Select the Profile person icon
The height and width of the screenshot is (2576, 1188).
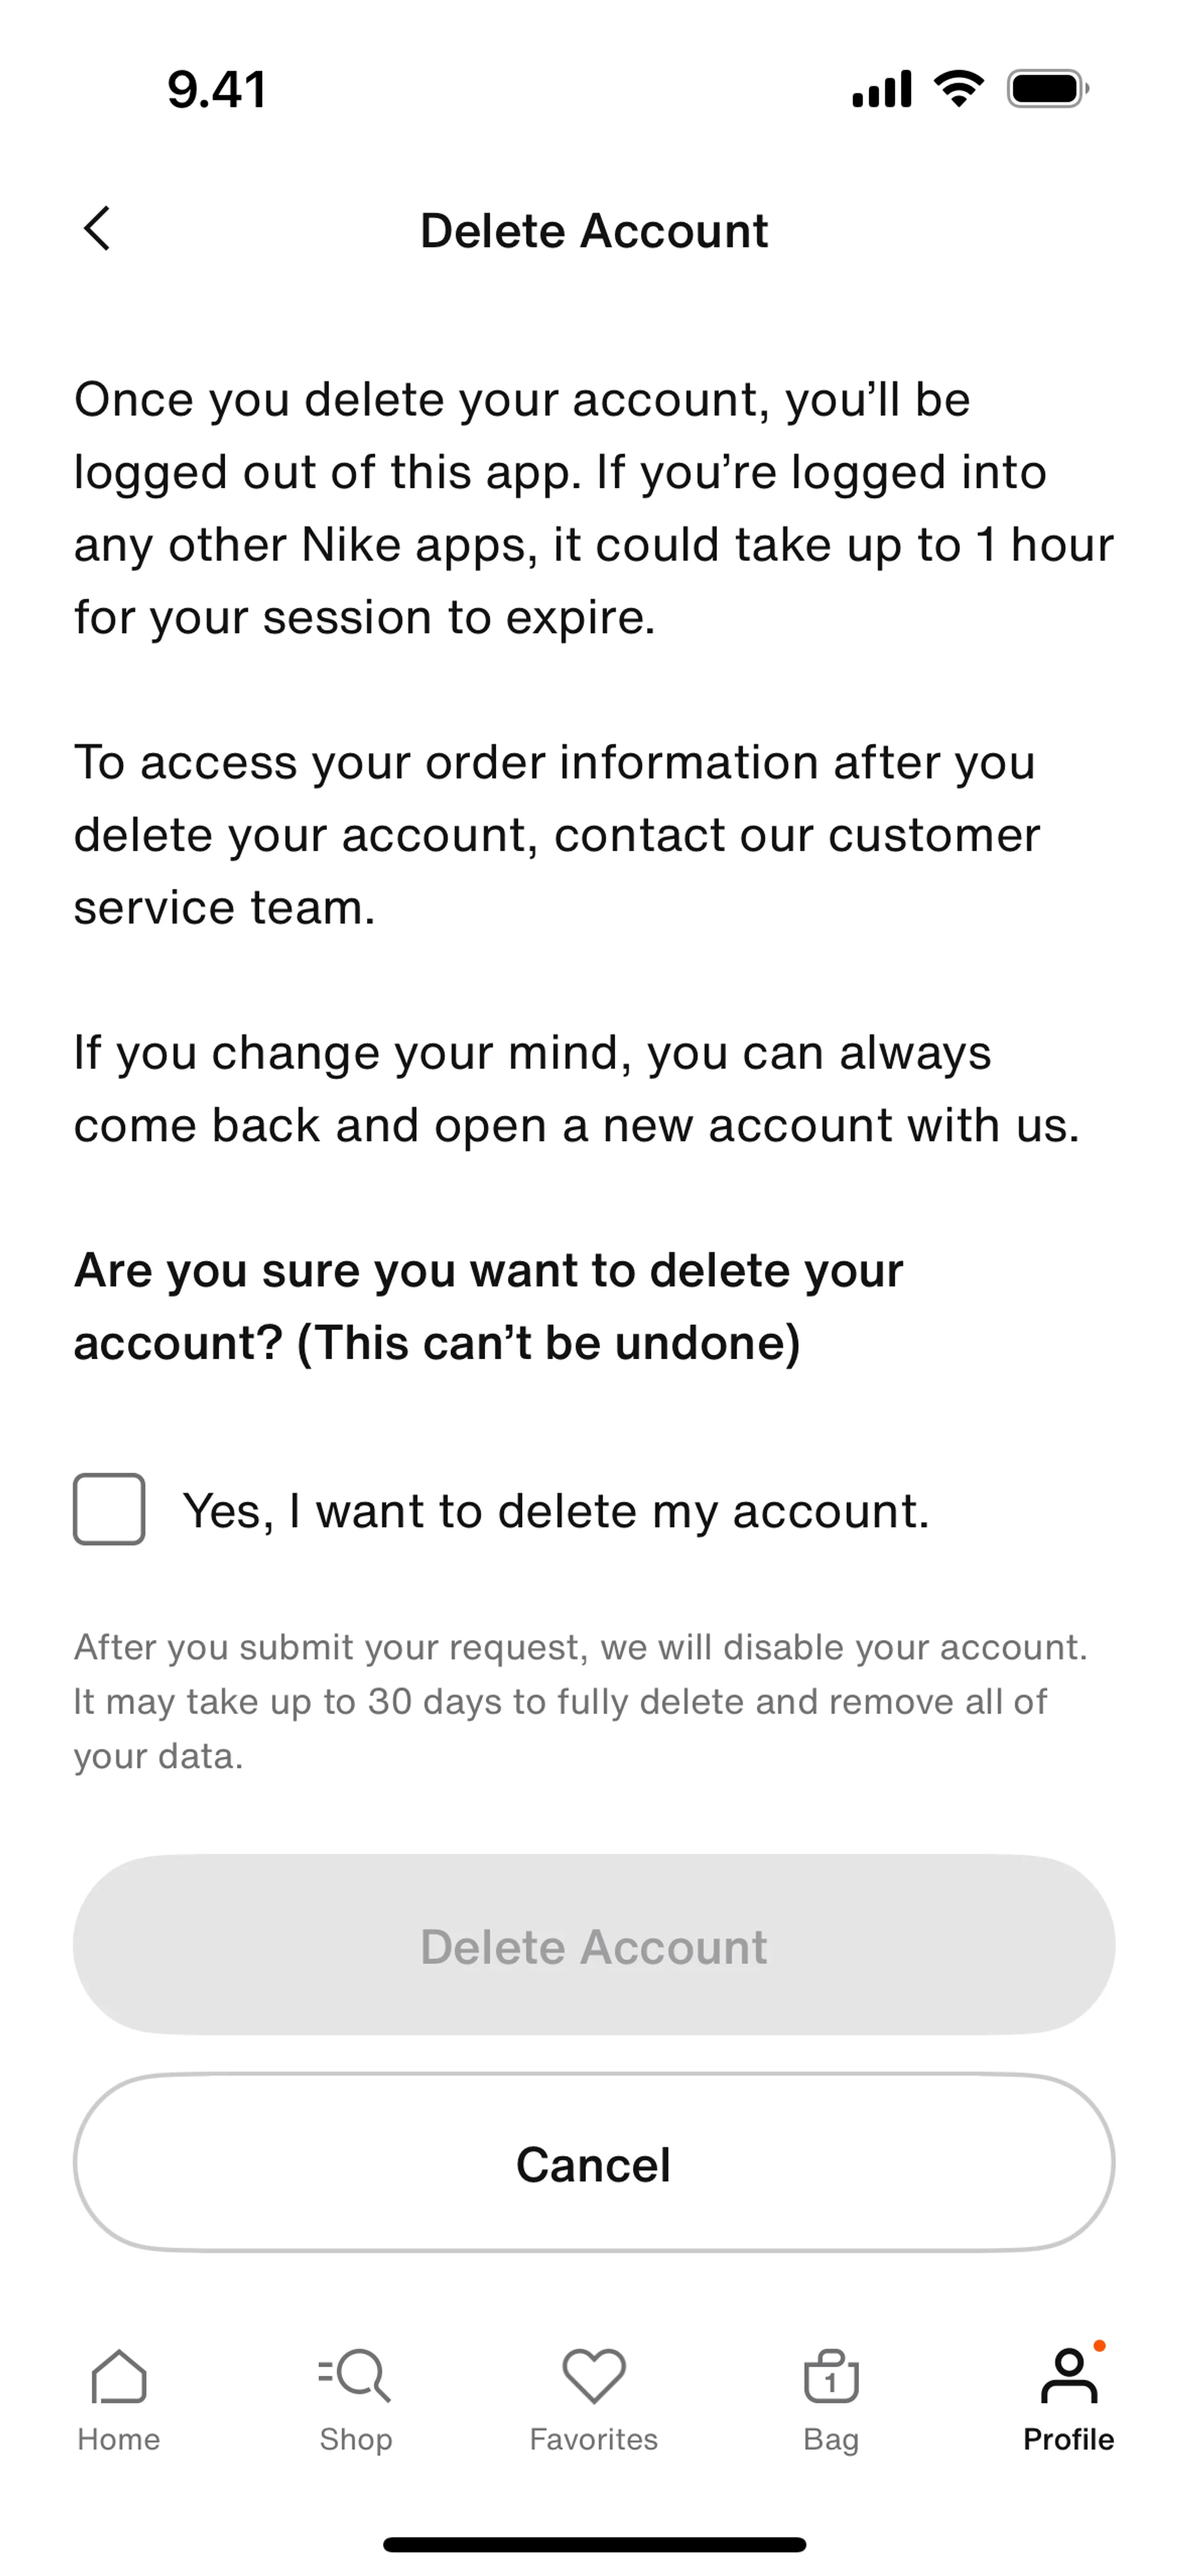[x=1068, y=2376]
